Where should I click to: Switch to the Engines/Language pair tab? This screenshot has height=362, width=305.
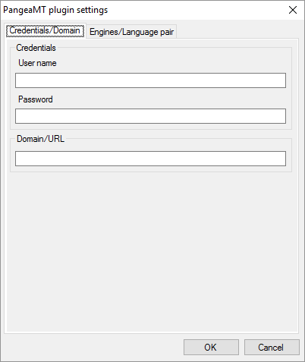(x=131, y=32)
